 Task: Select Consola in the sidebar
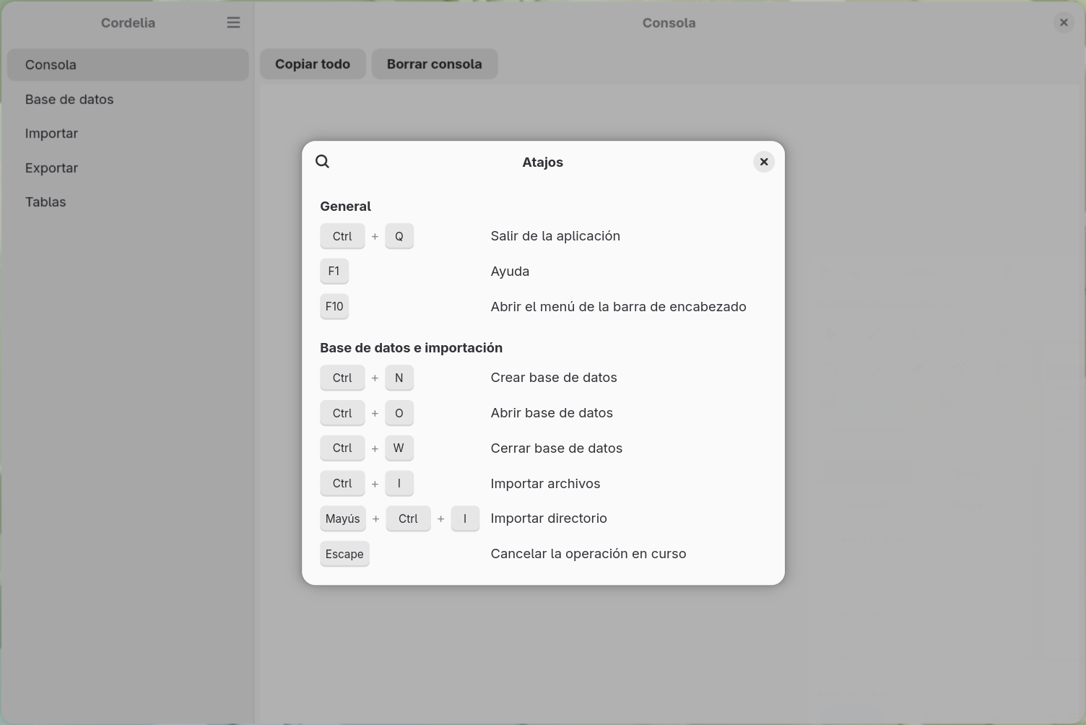coord(128,65)
